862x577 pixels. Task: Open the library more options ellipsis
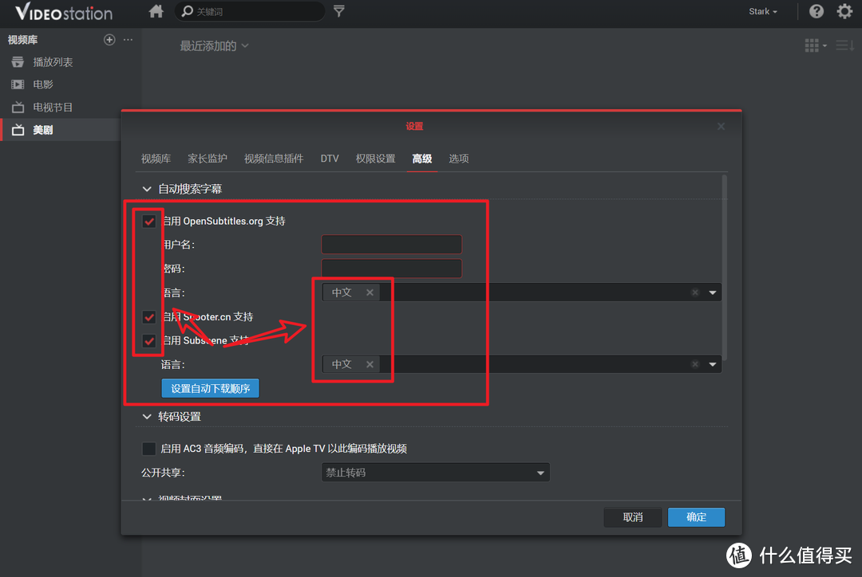click(128, 40)
